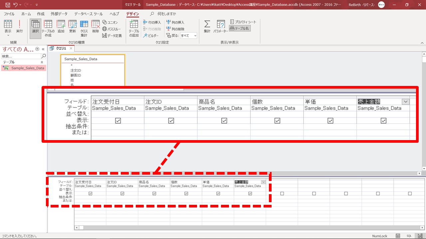Viewport: 426px width, 239px height.
Task: Click the テーブルの追加 (Add Table) icon
Action: (x=134, y=28)
